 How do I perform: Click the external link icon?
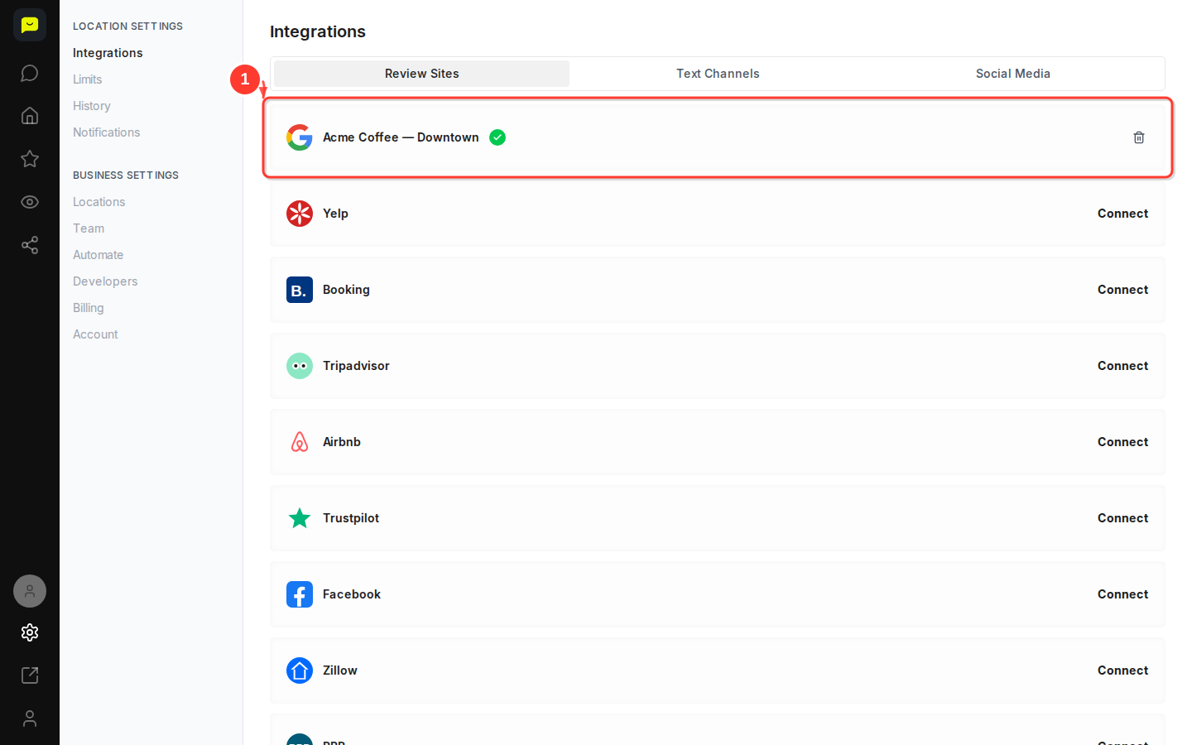coord(30,675)
